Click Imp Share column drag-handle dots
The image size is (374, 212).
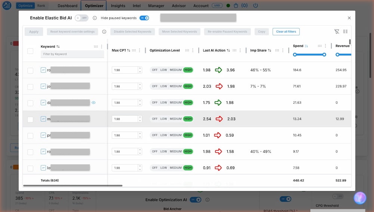pyautogui.click(x=277, y=50)
